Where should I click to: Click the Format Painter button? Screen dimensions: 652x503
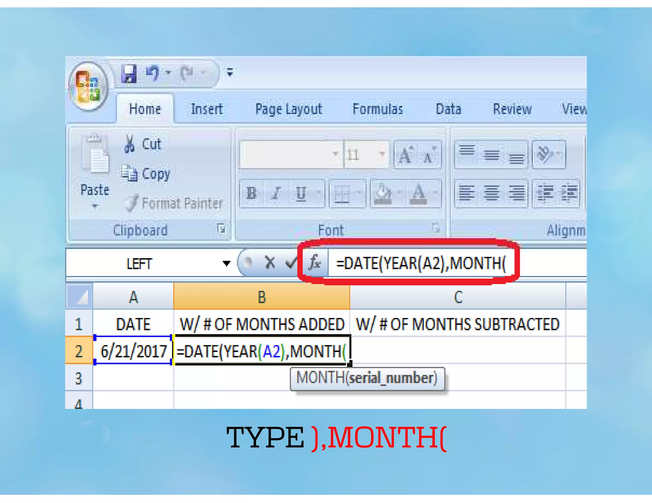(174, 203)
